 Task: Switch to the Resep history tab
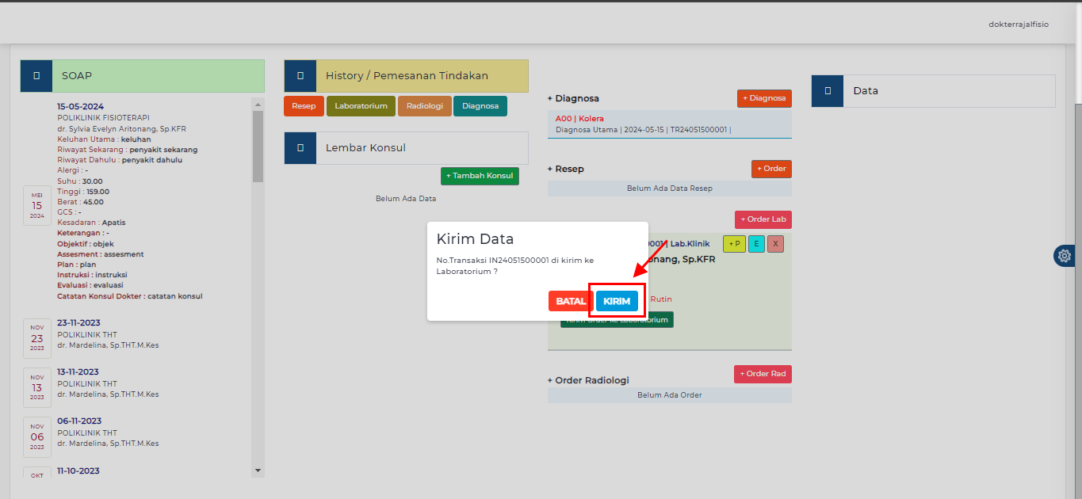(x=304, y=105)
